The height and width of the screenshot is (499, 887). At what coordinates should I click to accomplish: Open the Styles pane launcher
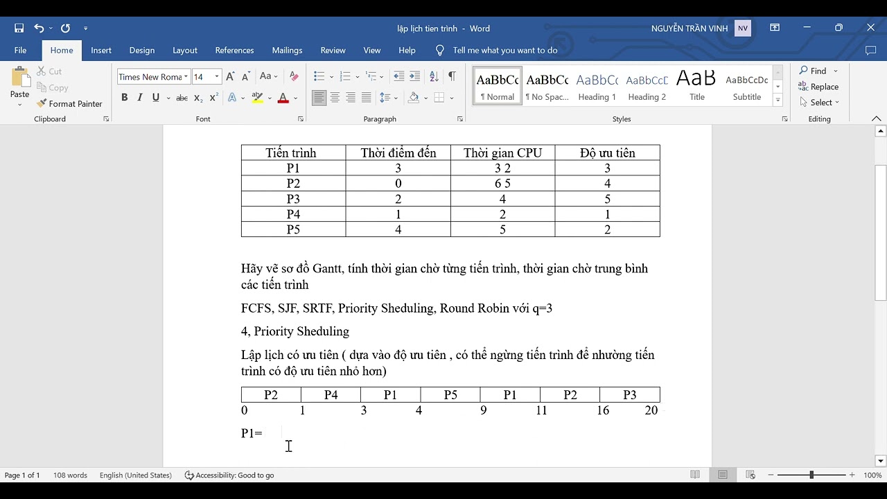(x=784, y=119)
